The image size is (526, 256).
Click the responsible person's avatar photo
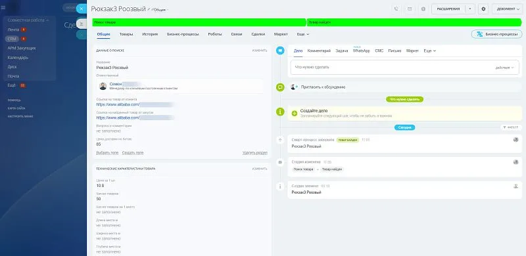click(x=103, y=86)
